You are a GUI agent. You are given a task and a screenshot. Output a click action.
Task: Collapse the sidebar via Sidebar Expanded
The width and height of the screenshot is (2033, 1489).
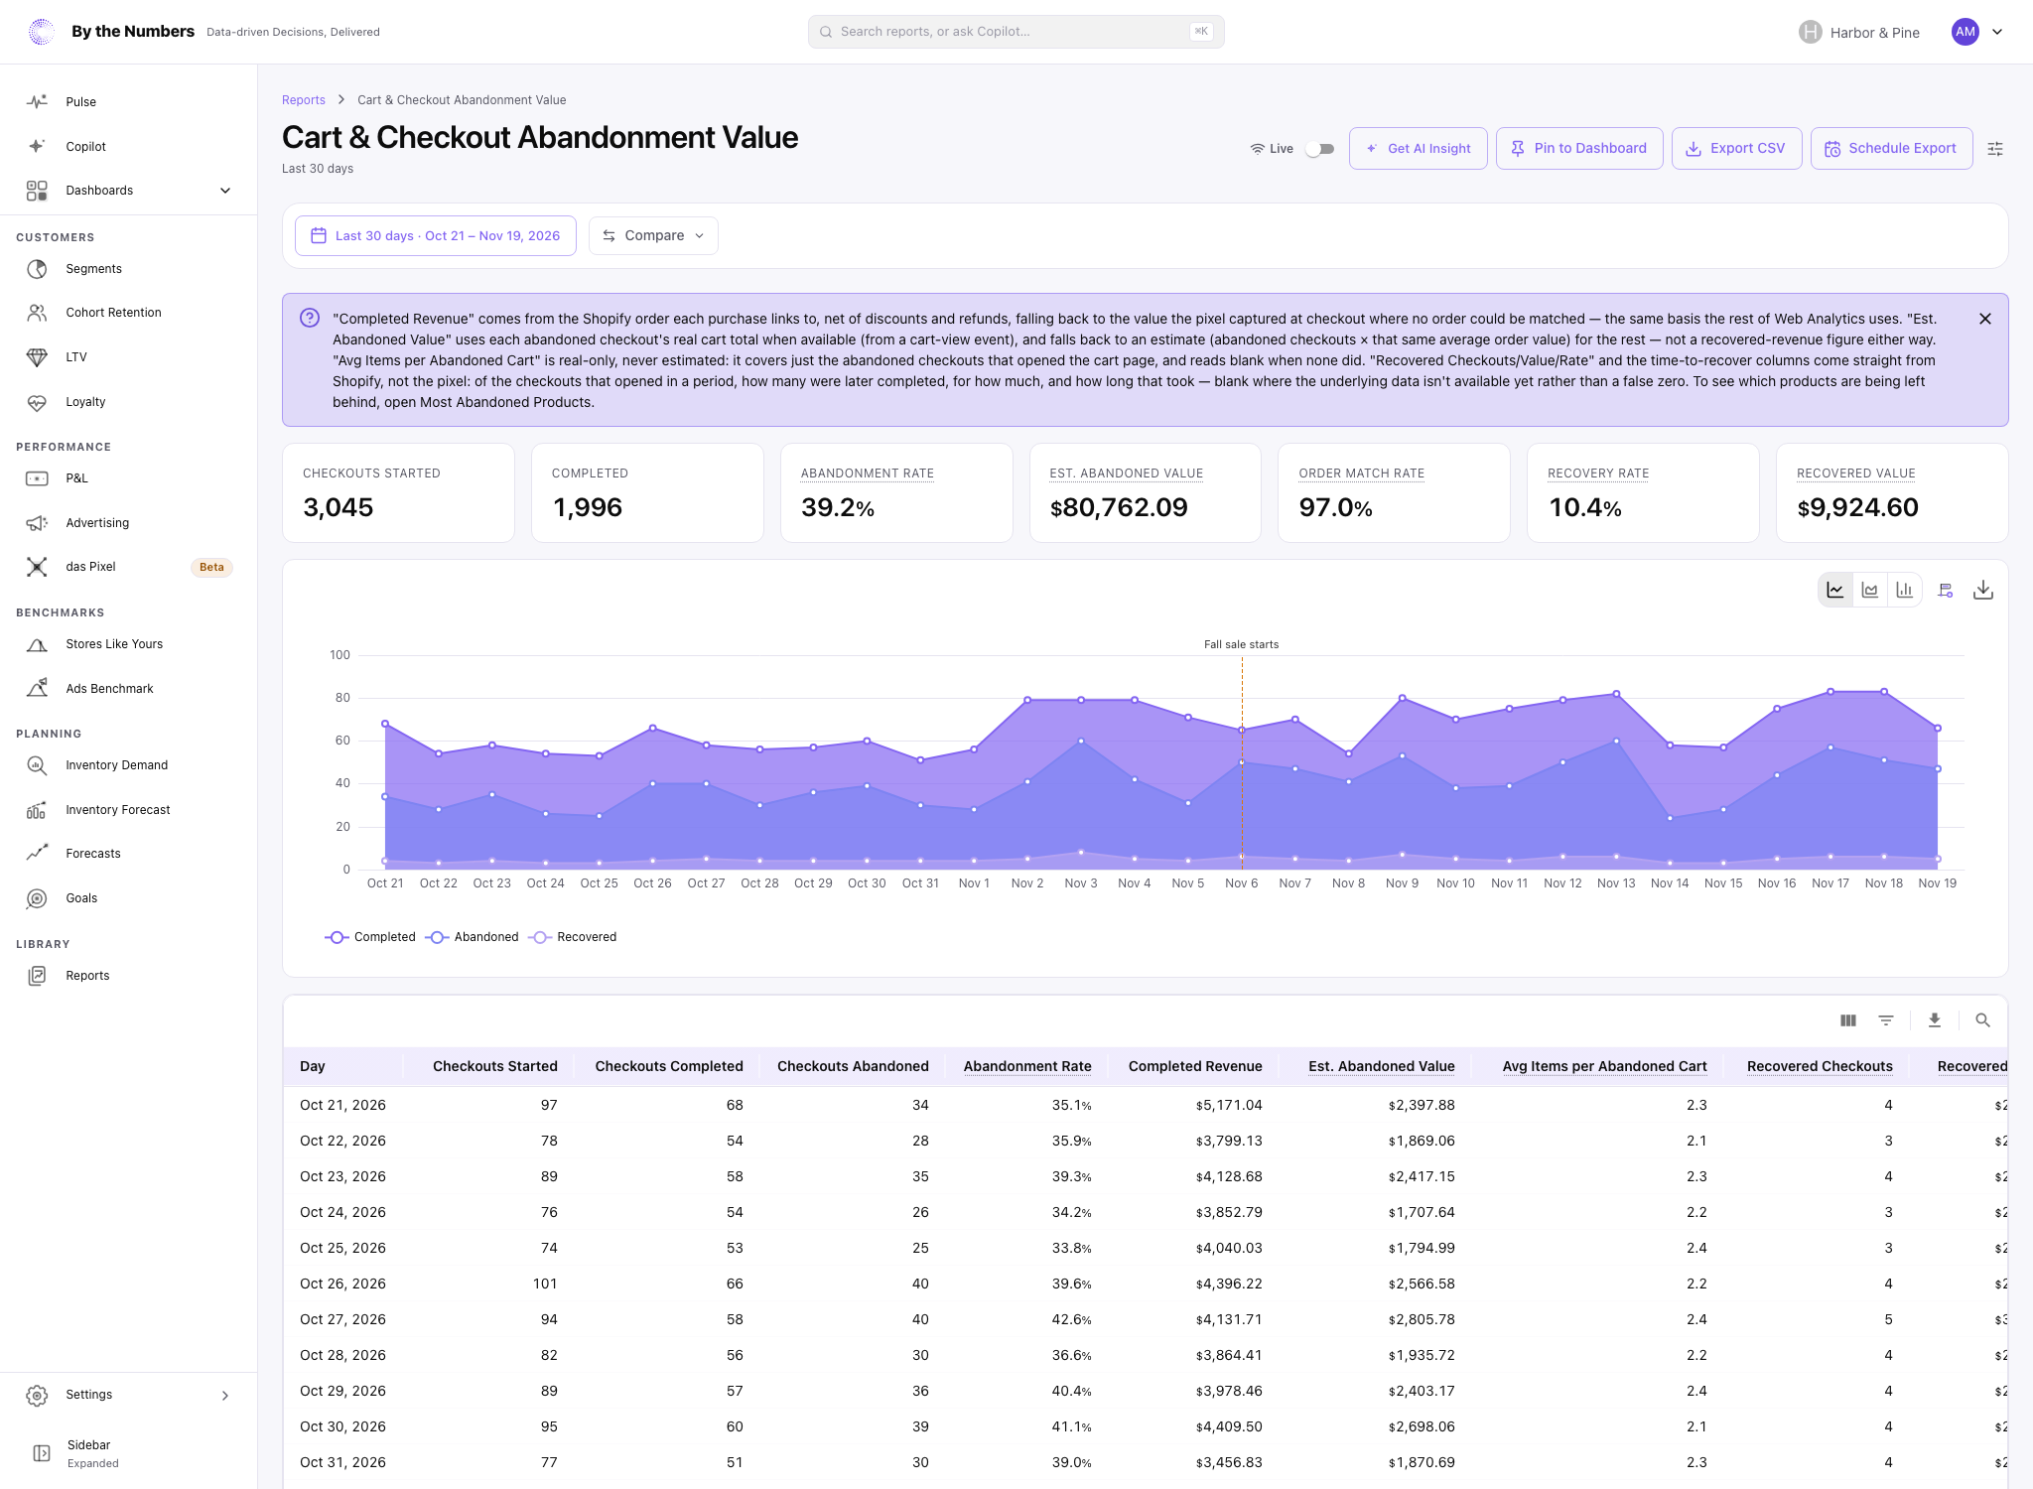click(128, 1453)
